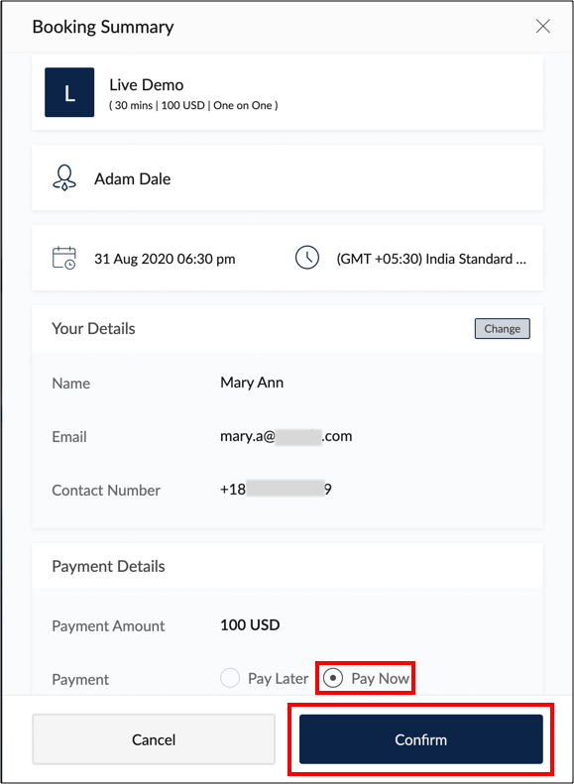Screen dimensions: 574x784
Task: Select the Pay Now radio button
Action: pyautogui.click(x=333, y=679)
